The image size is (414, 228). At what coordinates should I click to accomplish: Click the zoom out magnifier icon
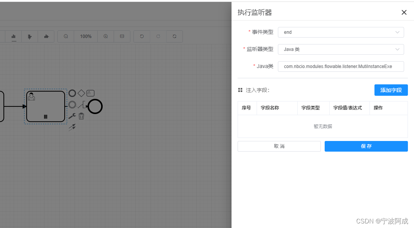66,36
